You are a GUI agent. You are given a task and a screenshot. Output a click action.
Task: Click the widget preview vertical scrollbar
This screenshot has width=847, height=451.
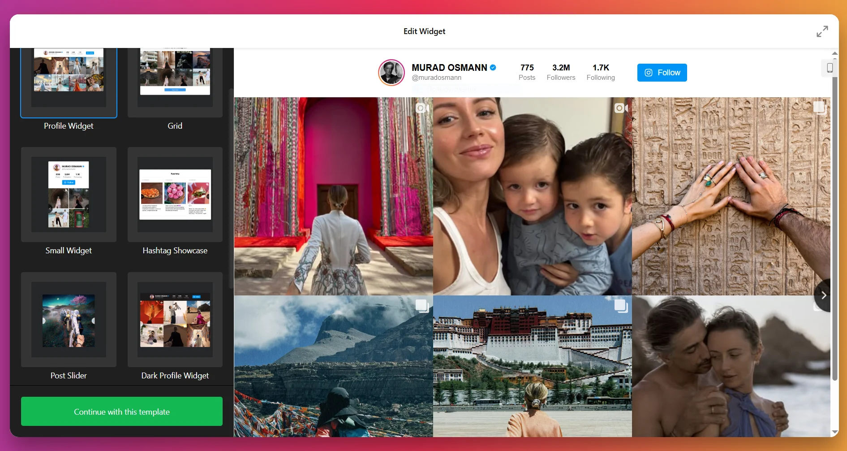834,224
